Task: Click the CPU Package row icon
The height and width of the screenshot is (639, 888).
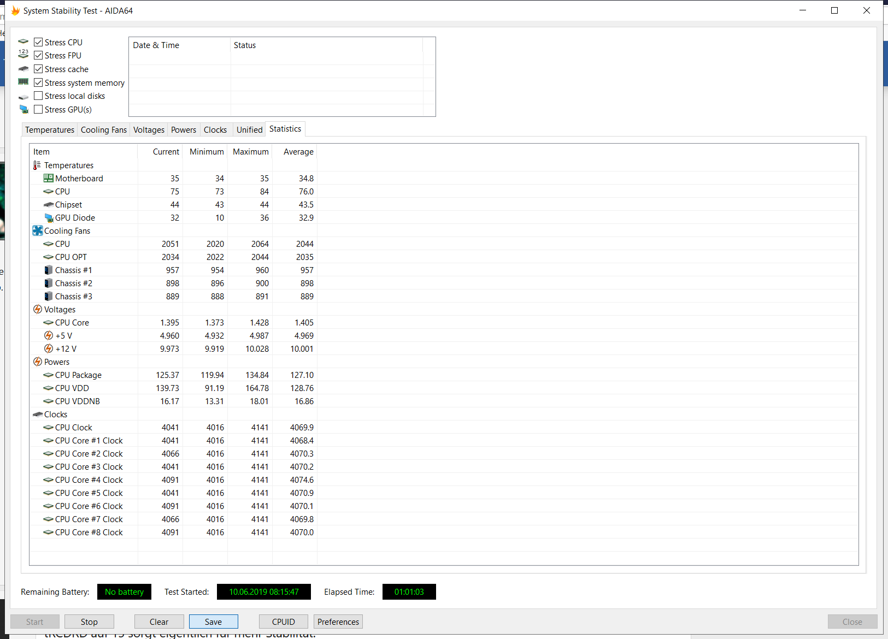Action: 48,375
